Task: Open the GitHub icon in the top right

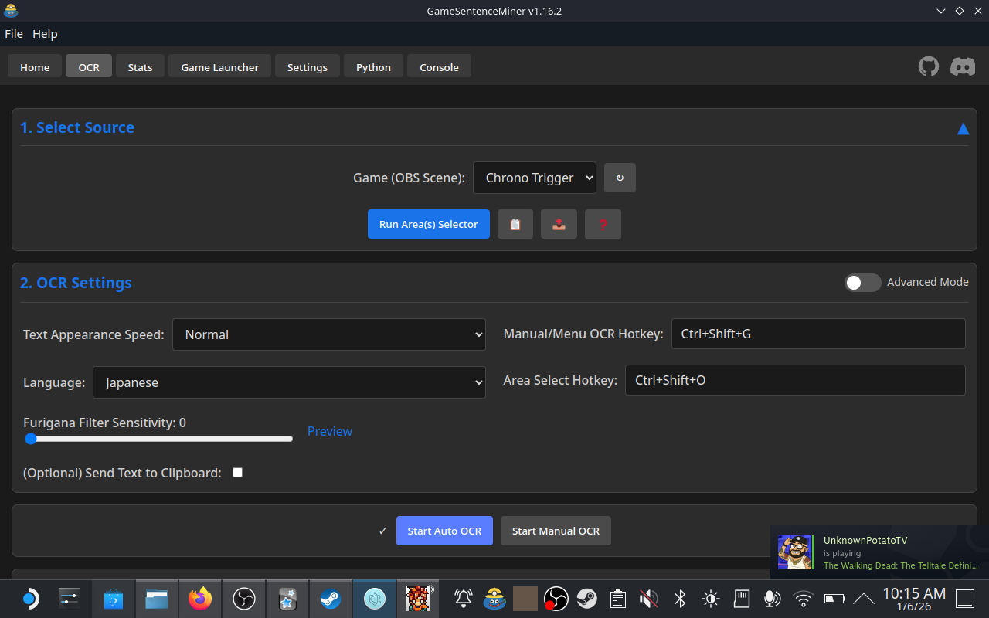Action: point(928,66)
